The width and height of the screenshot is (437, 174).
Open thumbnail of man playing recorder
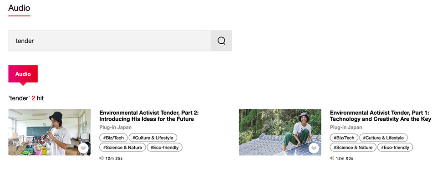[49, 132]
